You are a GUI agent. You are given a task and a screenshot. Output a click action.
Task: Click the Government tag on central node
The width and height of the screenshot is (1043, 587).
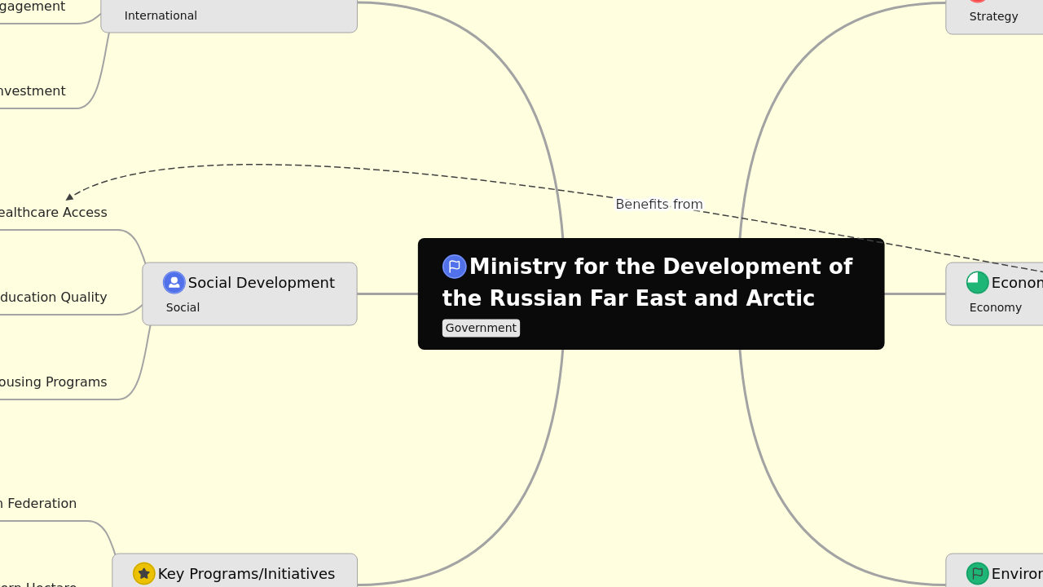pos(481,328)
